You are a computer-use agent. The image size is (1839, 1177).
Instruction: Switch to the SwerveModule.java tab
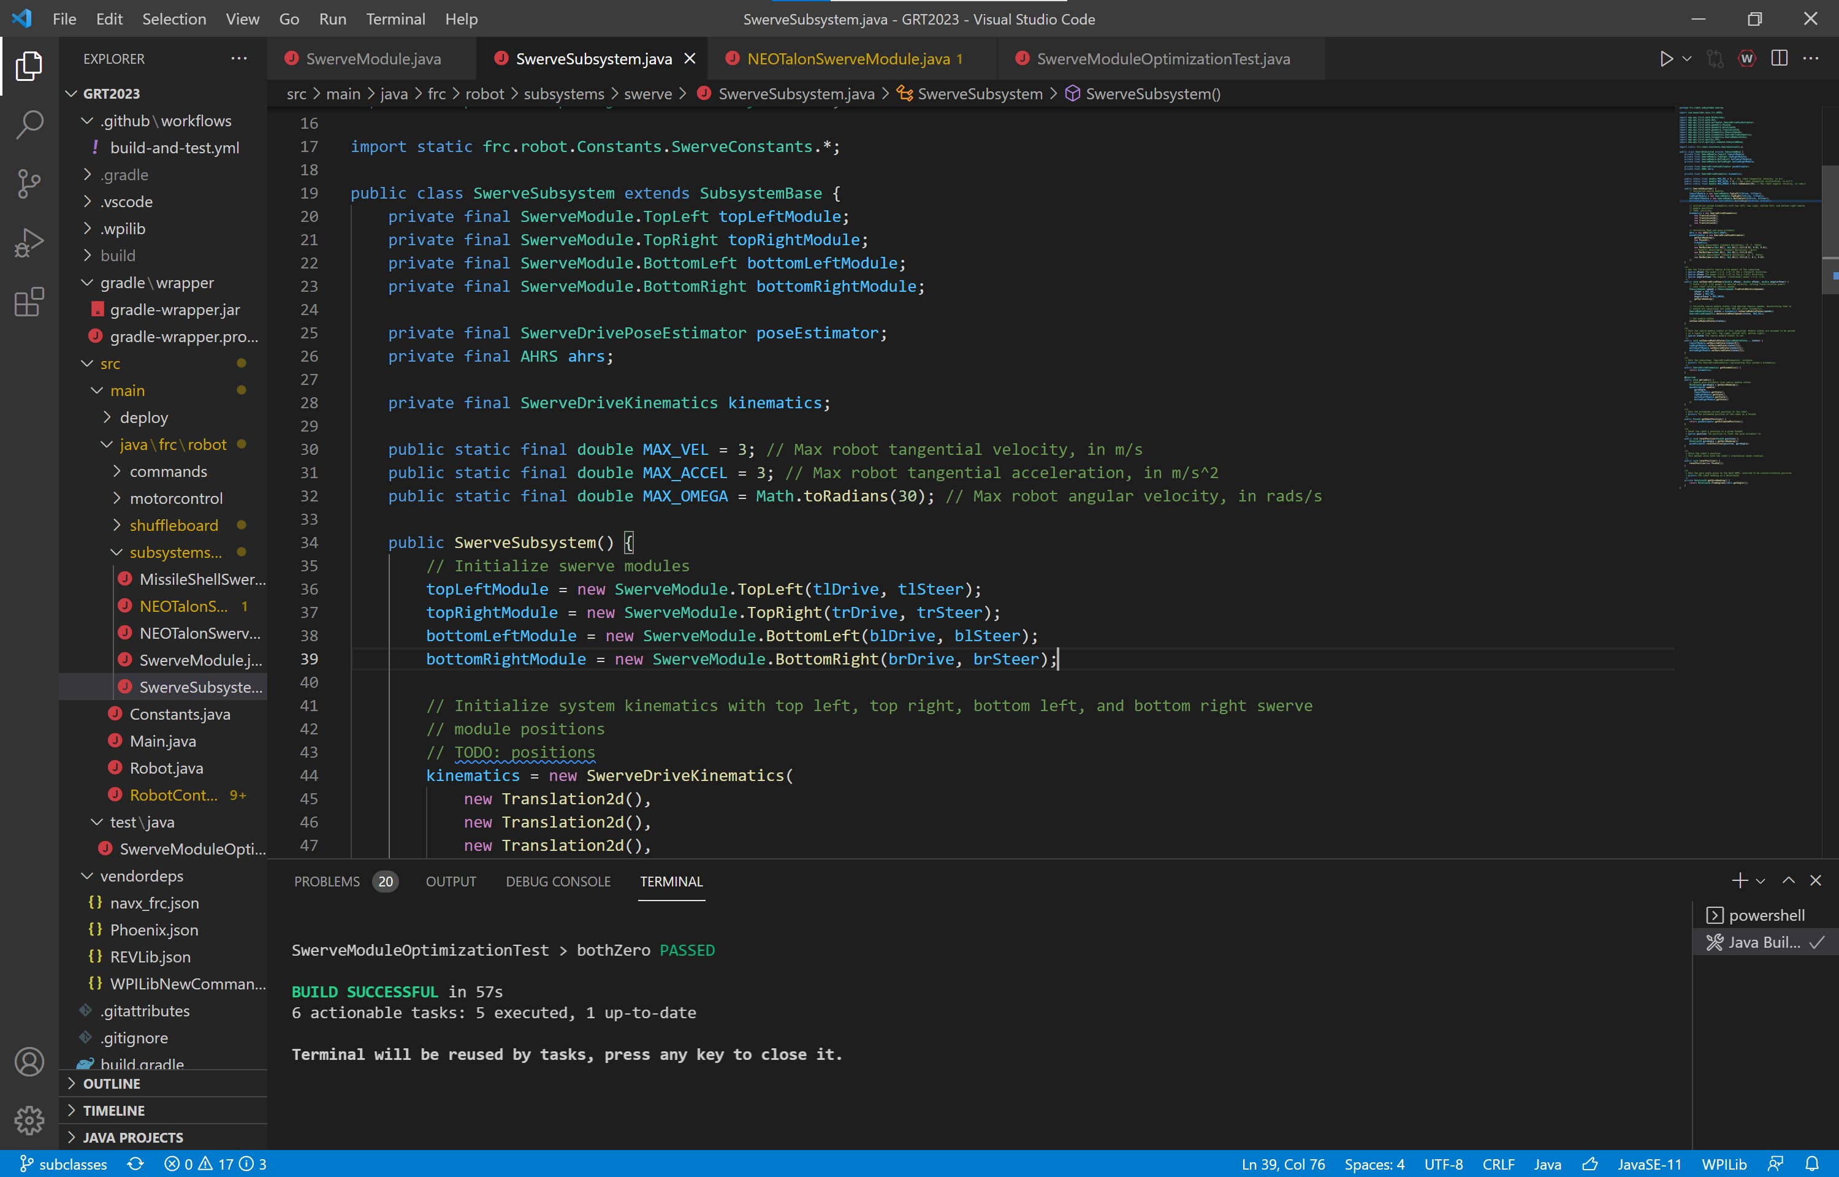(372, 59)
